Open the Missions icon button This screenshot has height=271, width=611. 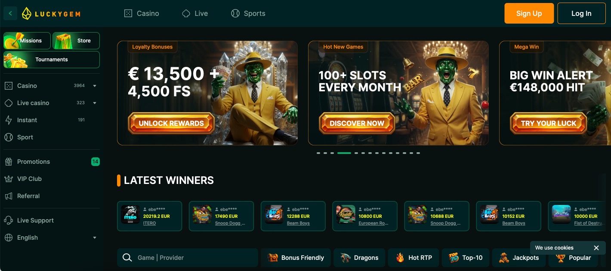point(27,41)
